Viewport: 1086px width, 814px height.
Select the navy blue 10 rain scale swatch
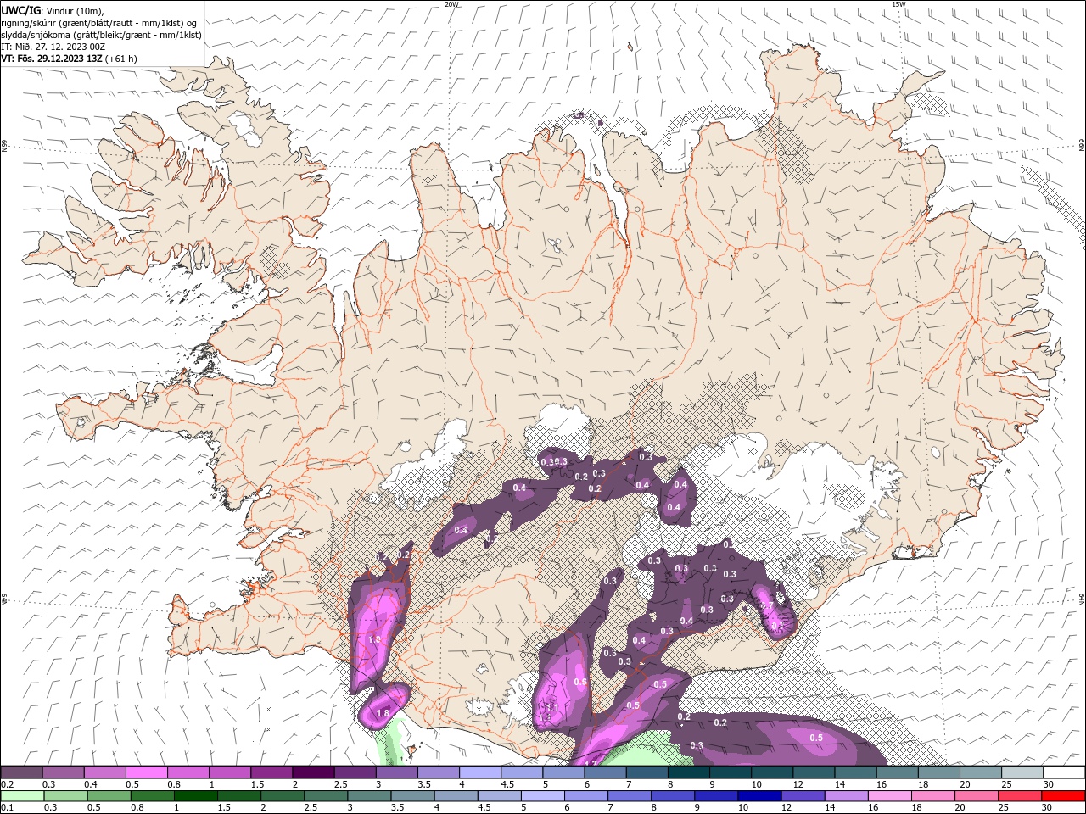(759, 796)
